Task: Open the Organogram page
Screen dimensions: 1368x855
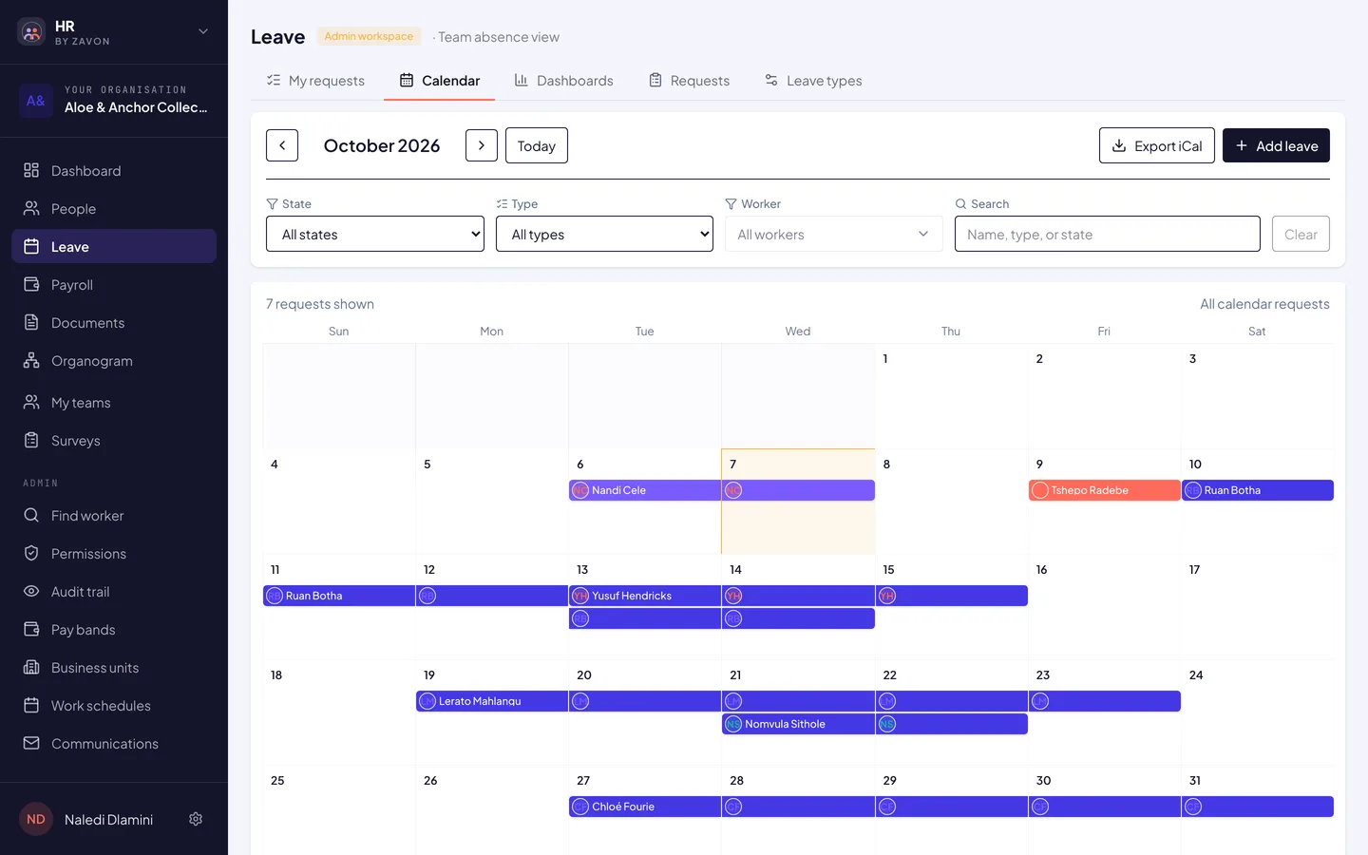Action: click(114, 361)
